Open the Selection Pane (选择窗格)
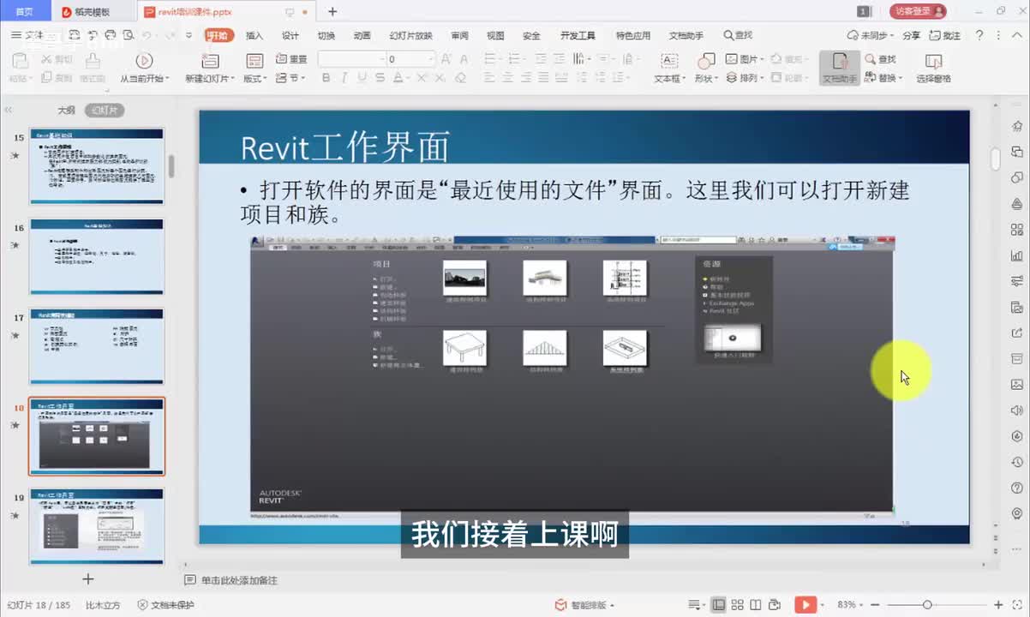1030x617 pixels. coord(934,68)
